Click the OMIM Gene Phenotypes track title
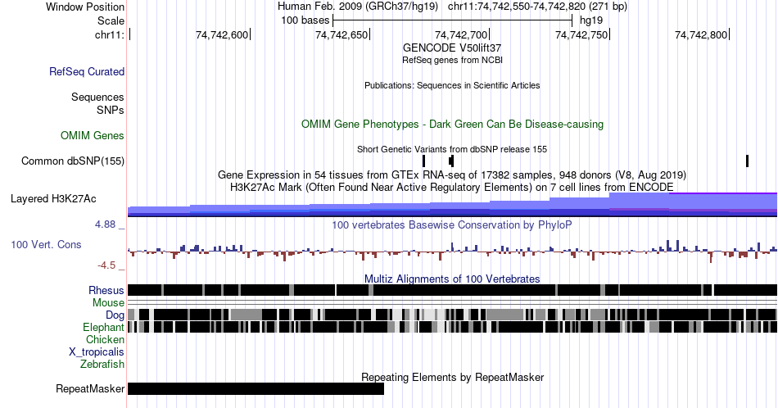The width and height of the screenshot is (778, 408). tap(452, 124)
